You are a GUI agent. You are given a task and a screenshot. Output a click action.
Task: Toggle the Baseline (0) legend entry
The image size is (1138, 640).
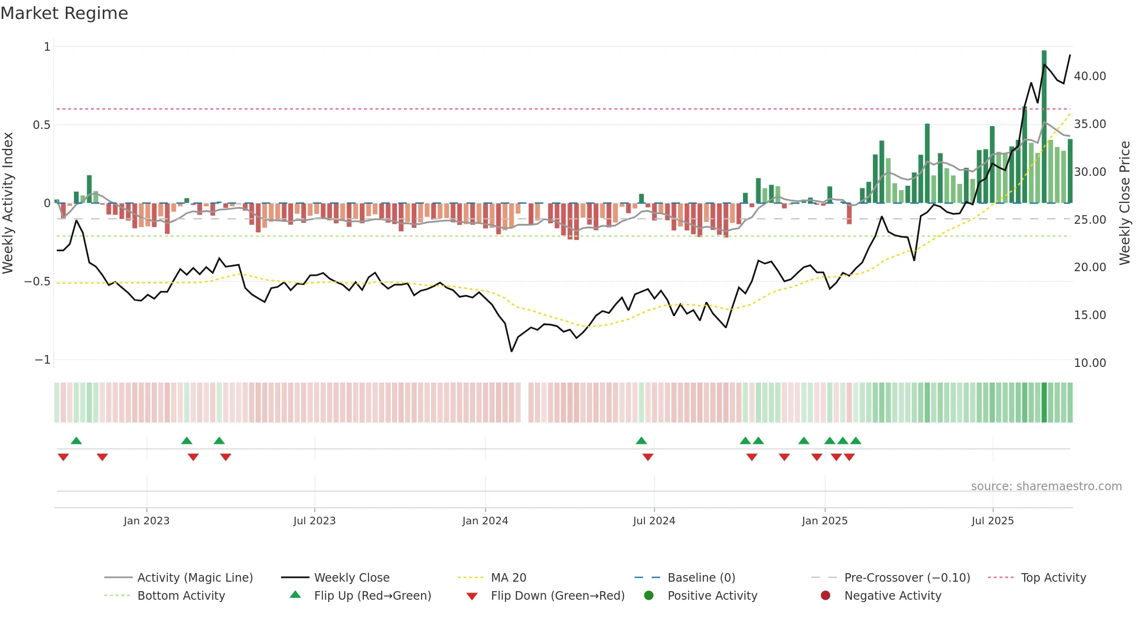[x=685, y=577]
